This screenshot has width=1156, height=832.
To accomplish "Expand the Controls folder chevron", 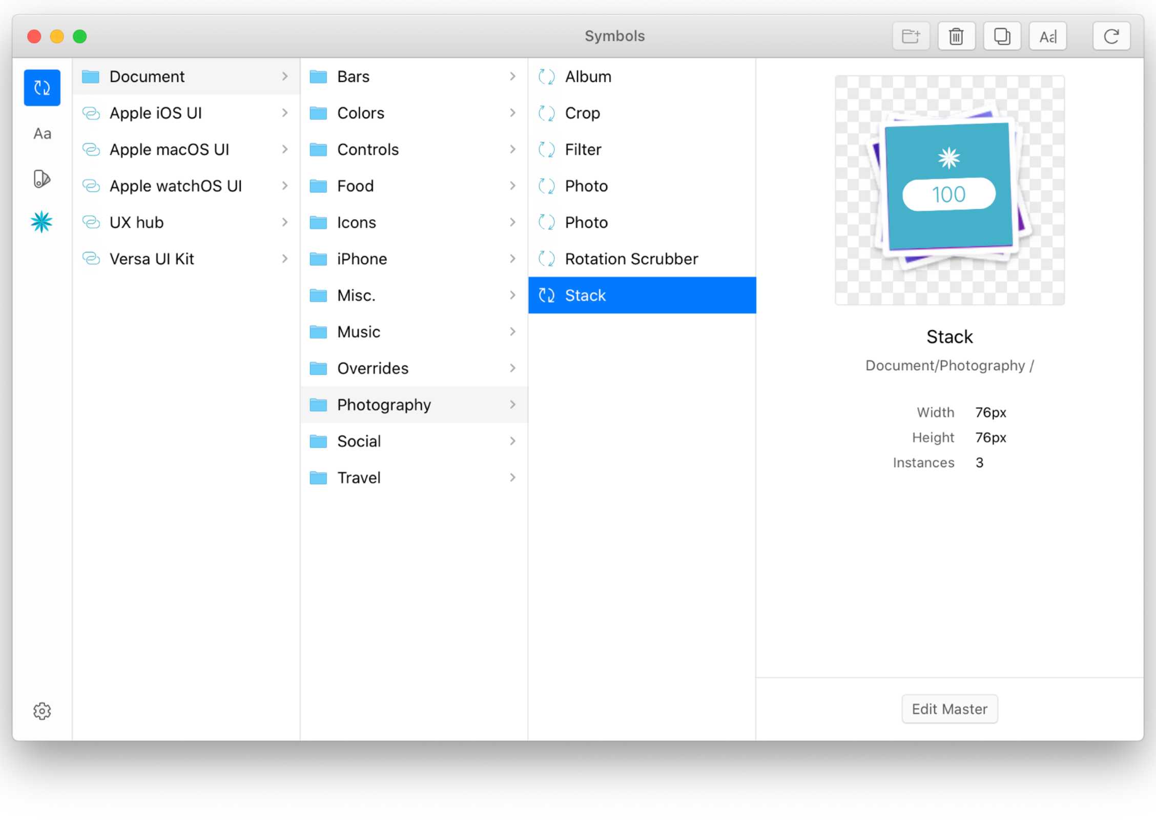I will [x=512, y=149].
